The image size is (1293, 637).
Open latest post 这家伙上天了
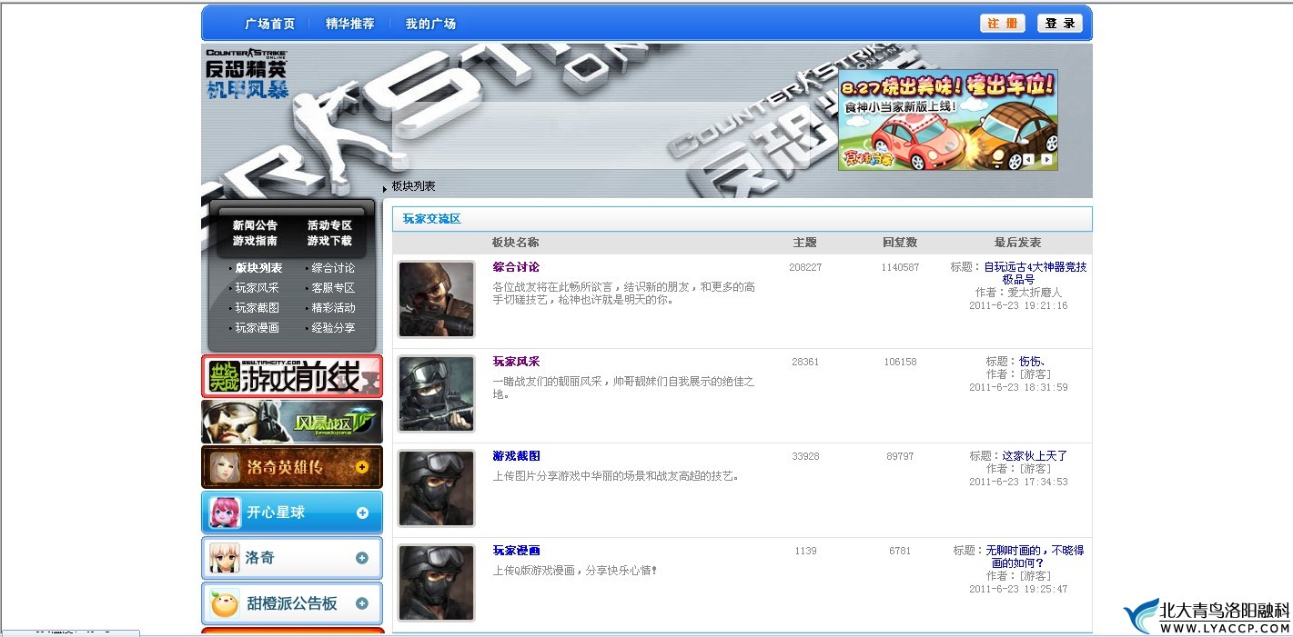[x=1035, y=456]
